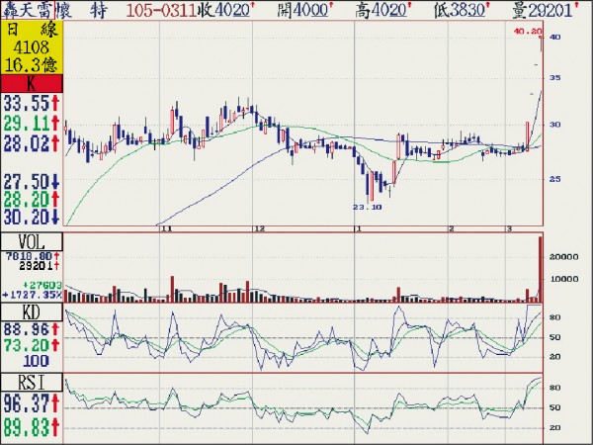Click the KD axis label 50
This screenshot has width=593, height=445.
coord(554,337)
